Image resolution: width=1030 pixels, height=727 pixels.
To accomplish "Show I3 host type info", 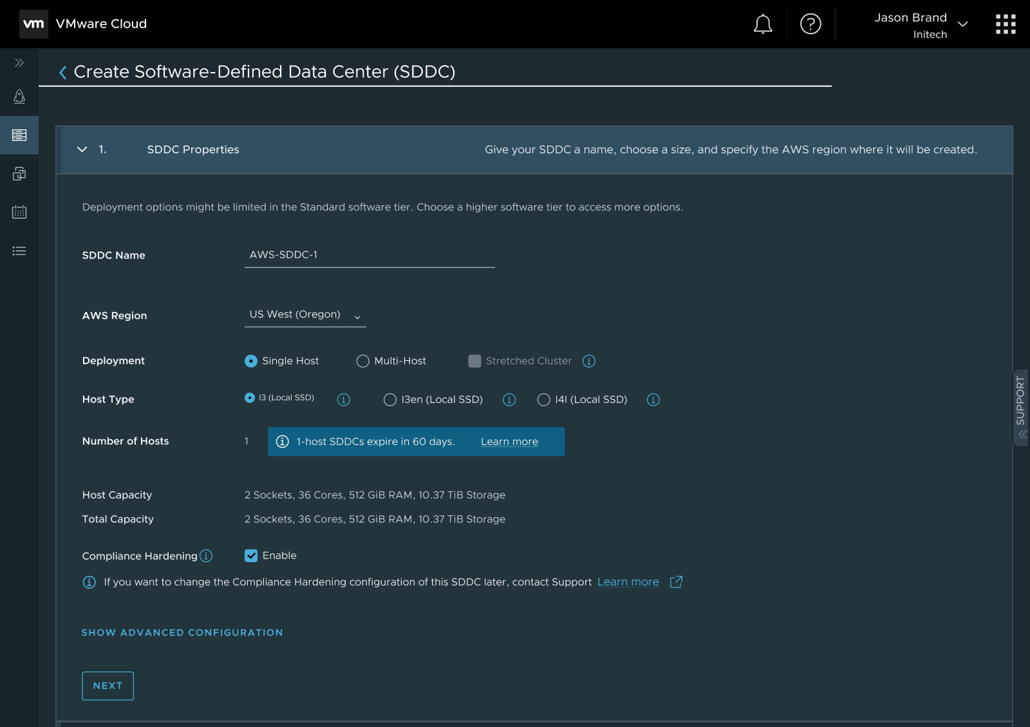I will [344, 400].
